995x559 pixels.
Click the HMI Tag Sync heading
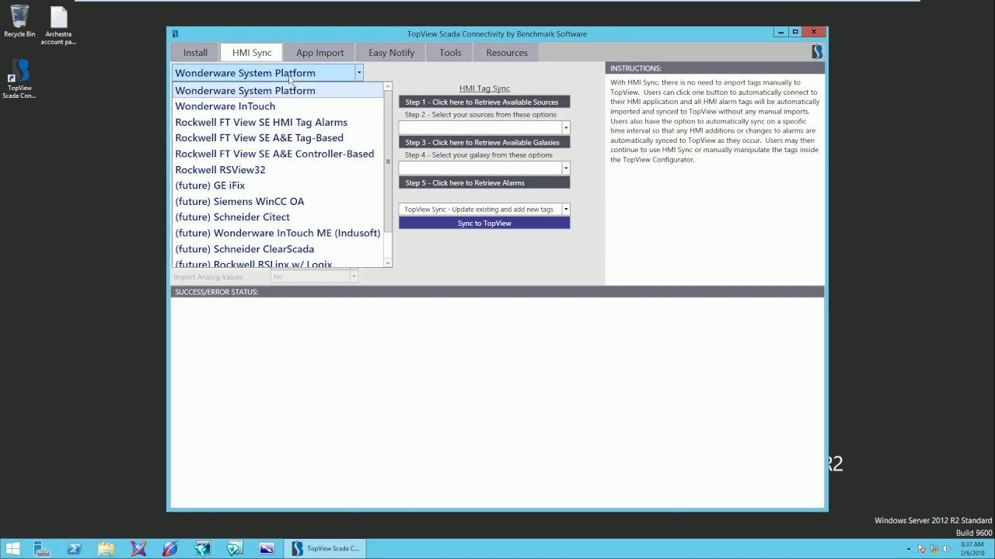[484, 89]
